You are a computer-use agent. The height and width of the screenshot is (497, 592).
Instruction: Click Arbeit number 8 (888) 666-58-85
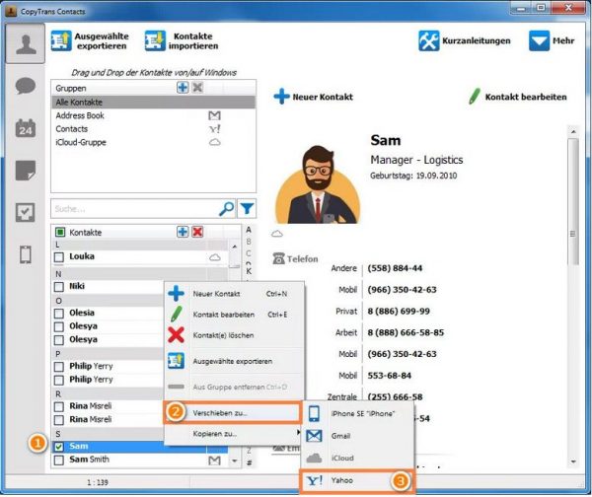click(406, 332)
